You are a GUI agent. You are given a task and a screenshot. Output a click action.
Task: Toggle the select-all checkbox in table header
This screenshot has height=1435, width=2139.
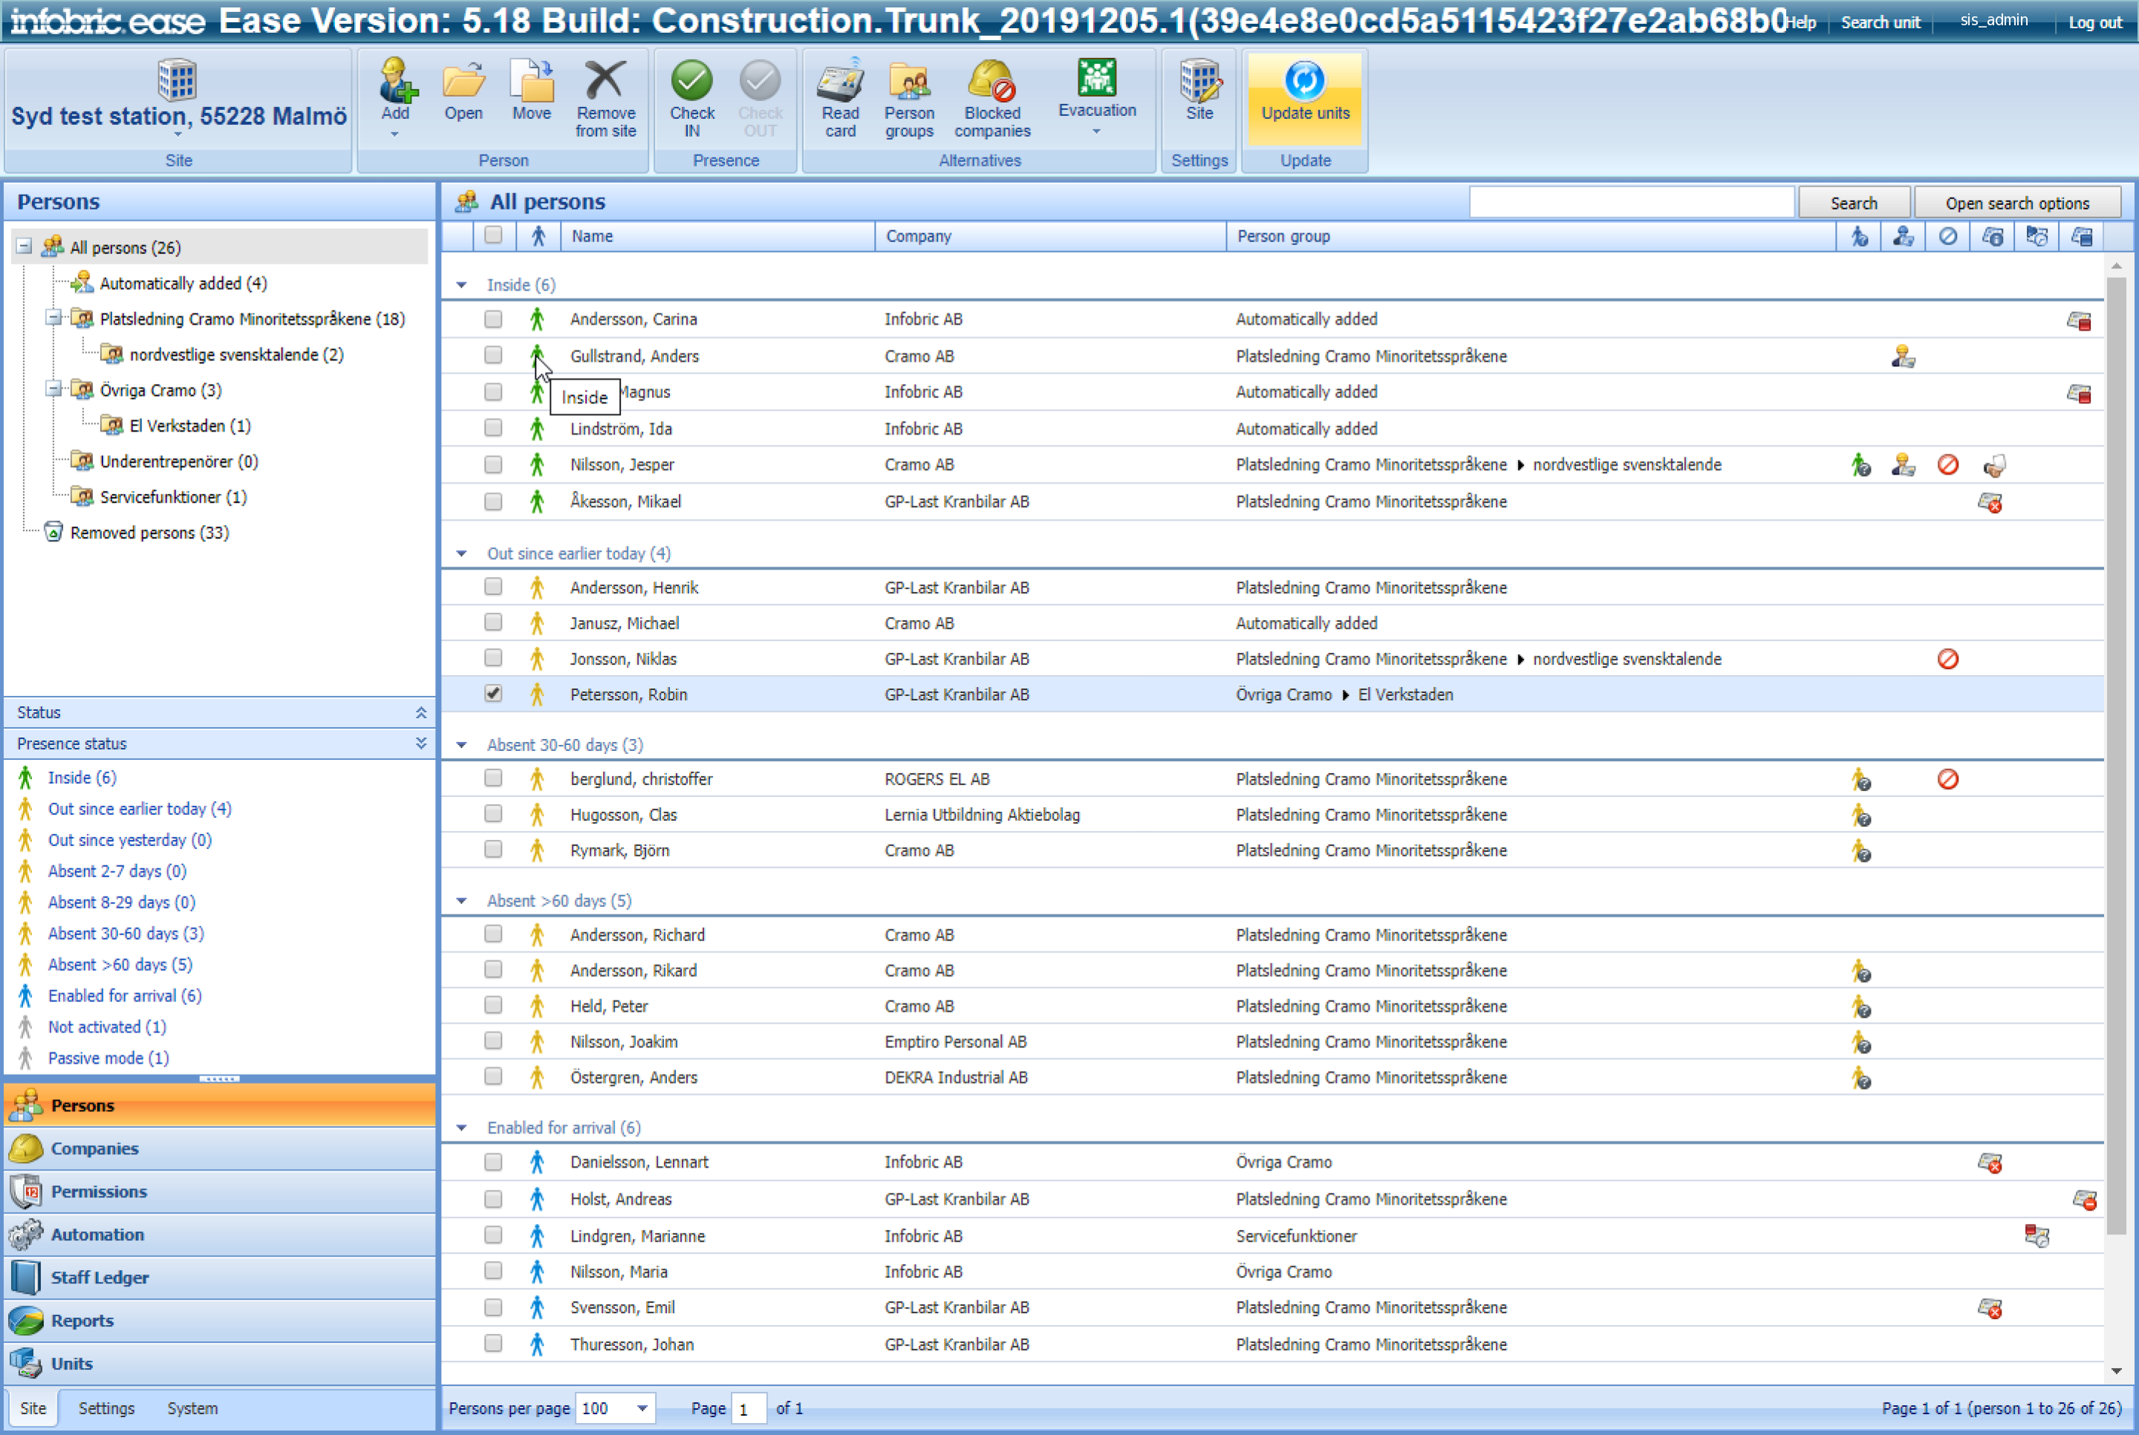493,235
